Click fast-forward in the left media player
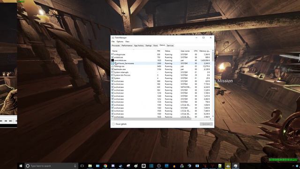 [6, 121]
